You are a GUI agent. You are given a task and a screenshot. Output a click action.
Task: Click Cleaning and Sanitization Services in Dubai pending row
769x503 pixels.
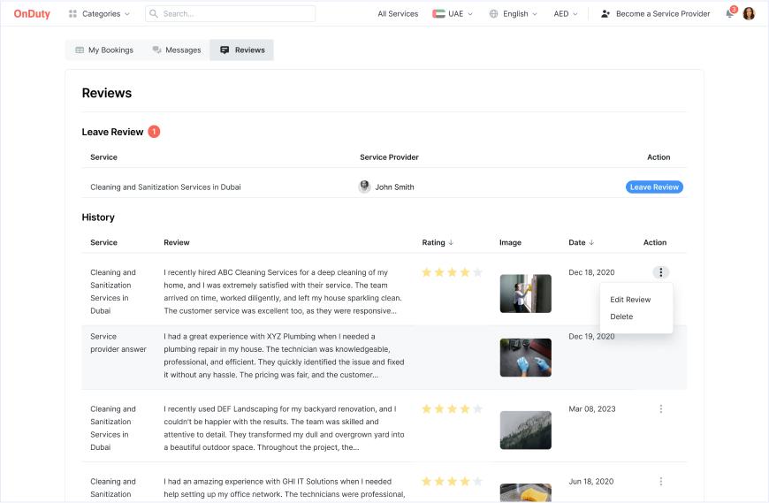tap(384, 187)
